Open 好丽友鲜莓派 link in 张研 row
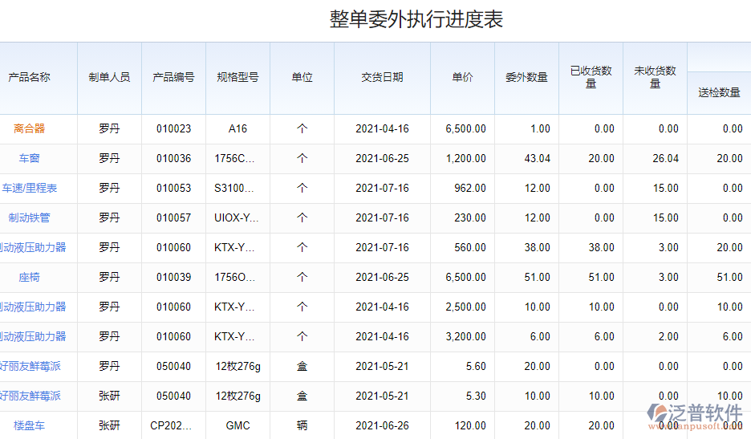The image size is (751, 439). pos(30,396)
